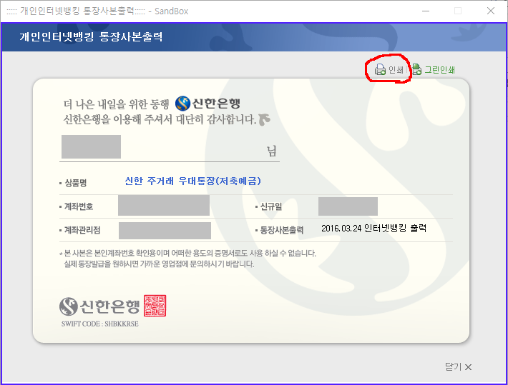Viewport: 508px width, 385px height.
Task: Close the SandBox window
Action: pyautogui.click(x=491, y=11)
